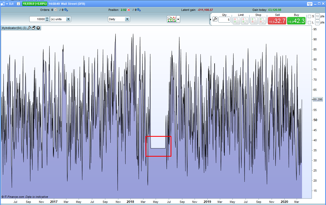326x205 pixels.
Task: Enable the S stop points checkbox
Action: click(309, 16)
